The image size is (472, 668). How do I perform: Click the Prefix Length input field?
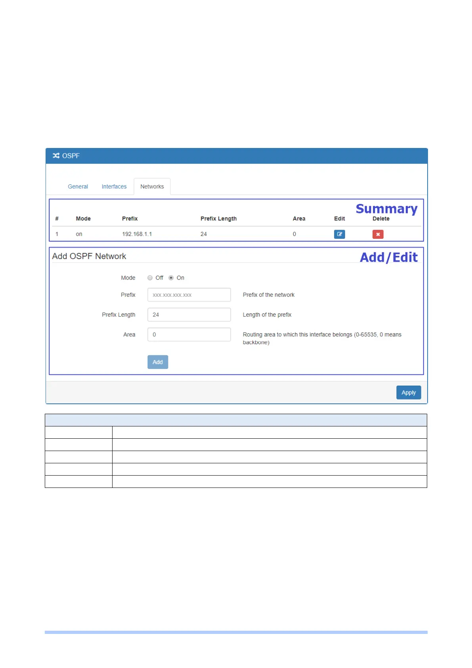point(189,315)
